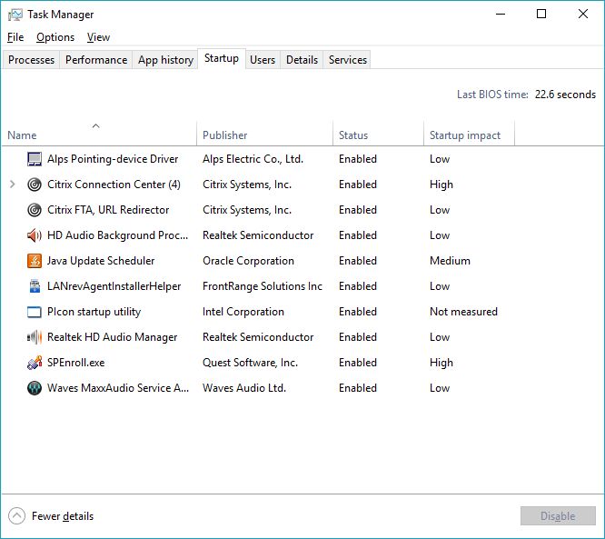Switch to the Services tab
The image size is (605, 539).
(x=348, y=60)
